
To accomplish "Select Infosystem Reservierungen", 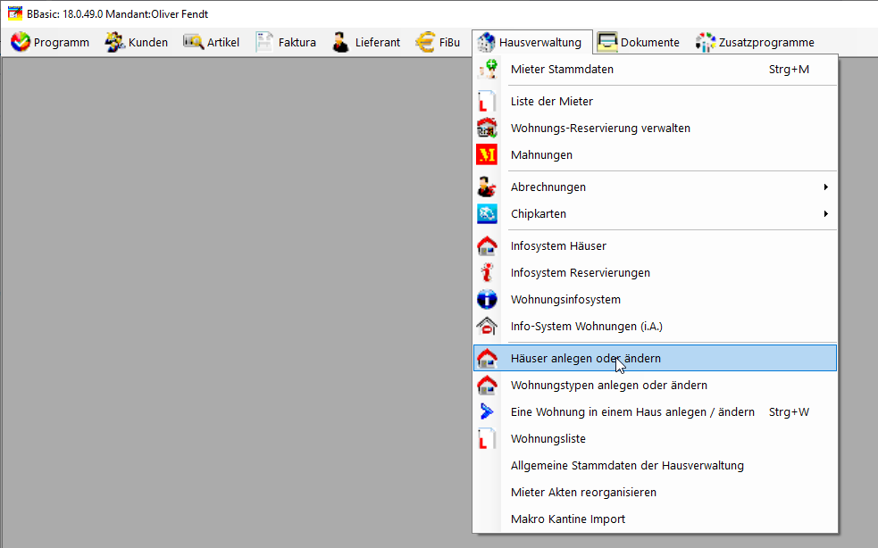I will (x=655, y=272).
